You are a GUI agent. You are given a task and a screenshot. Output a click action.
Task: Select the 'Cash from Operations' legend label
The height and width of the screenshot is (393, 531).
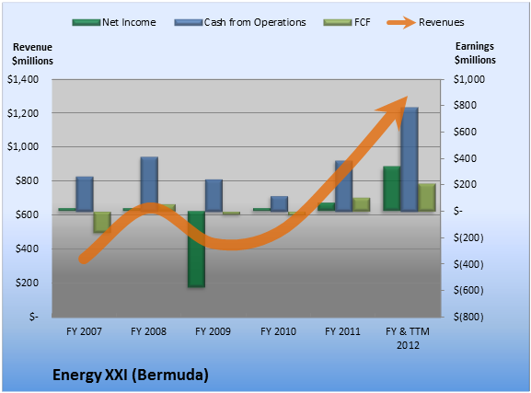pyautogui.click(x=255, y=22)
